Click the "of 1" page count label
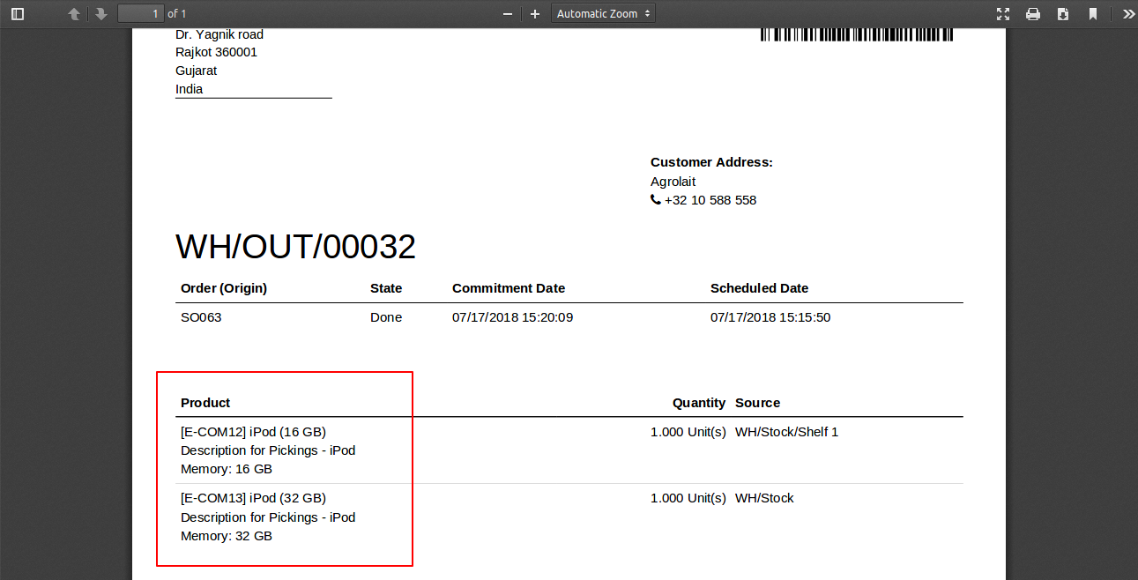The height and width of the screenshot is (580, 1138). click(x=177, y=14)
